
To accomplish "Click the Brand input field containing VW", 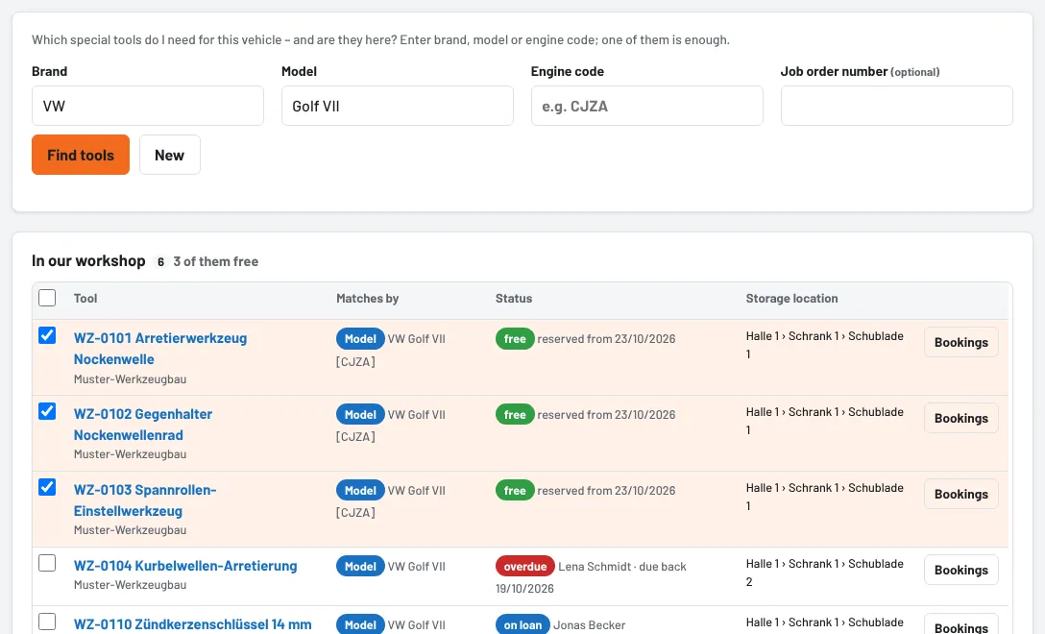I will coord(147,106).
